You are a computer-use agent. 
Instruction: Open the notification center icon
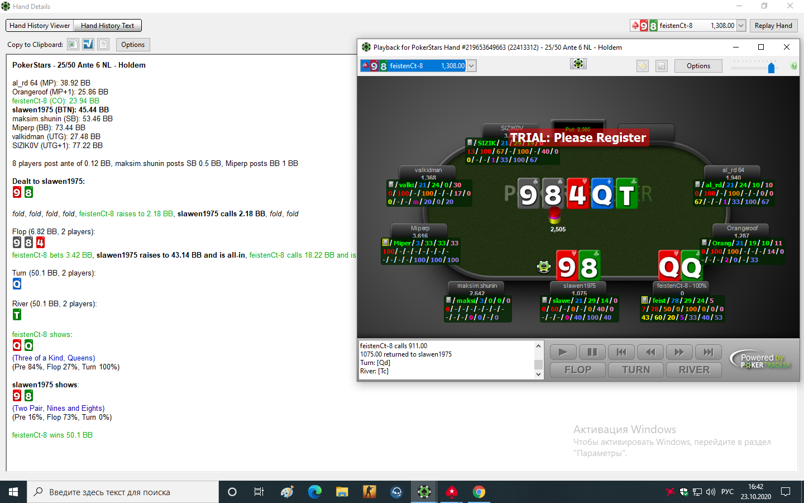[786, 492]
